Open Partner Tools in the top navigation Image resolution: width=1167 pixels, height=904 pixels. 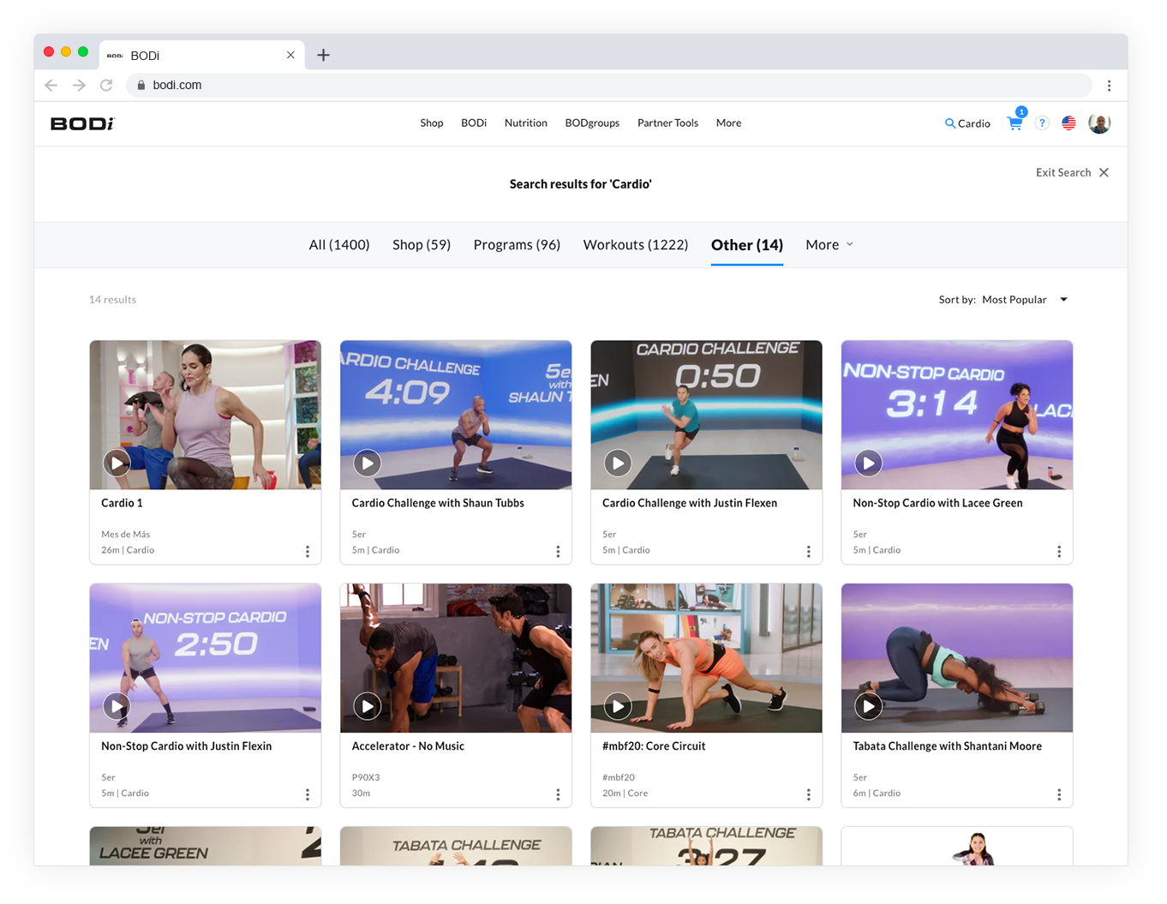pyautogui.click(x=668, y=123)
